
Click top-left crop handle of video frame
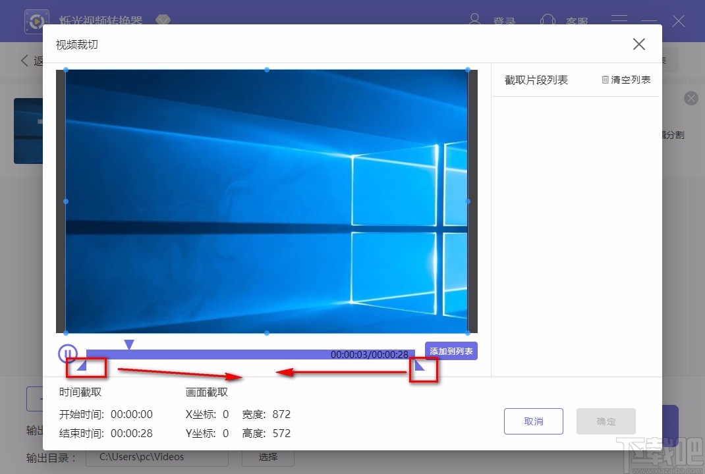[x=66, y=70]
